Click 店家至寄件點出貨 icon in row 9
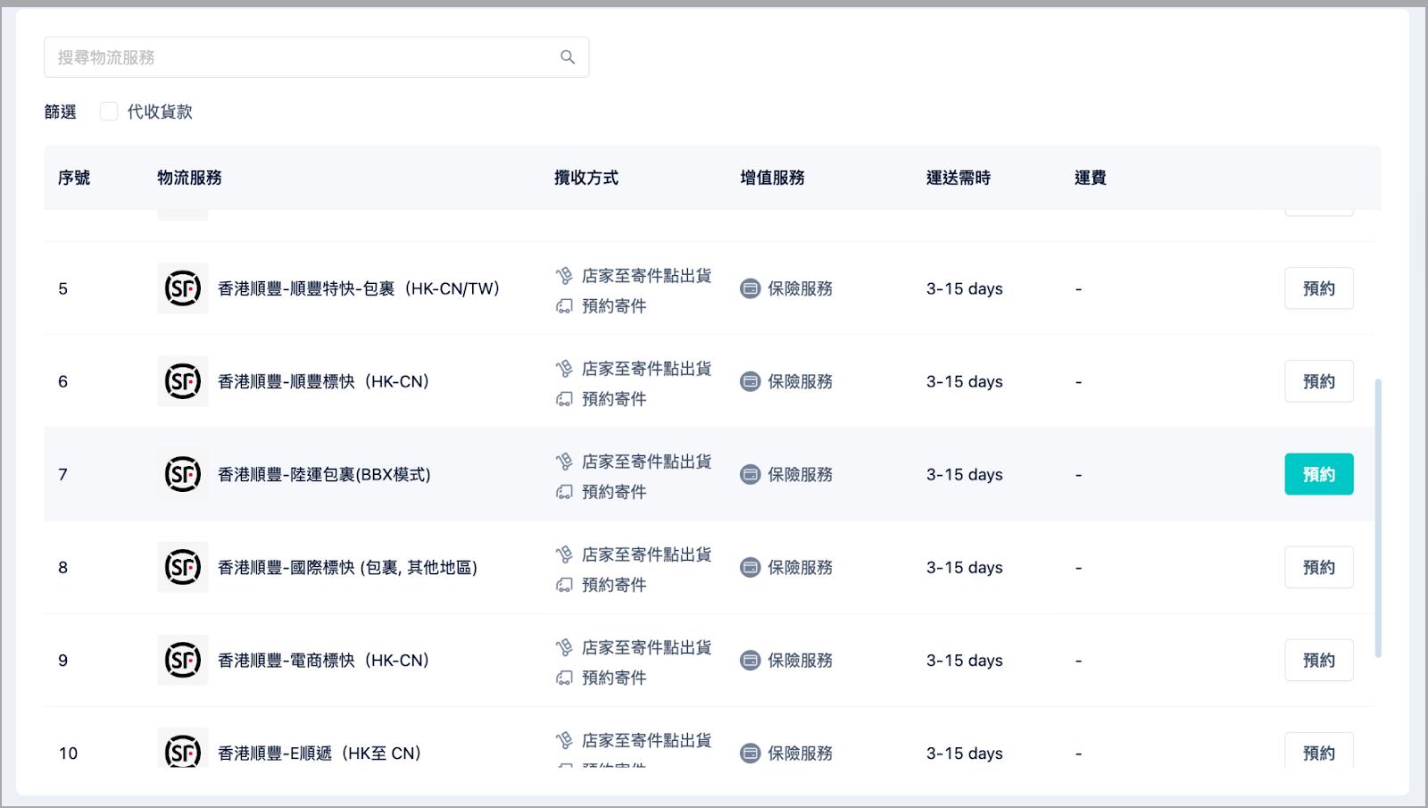 (x=564, y=647)
